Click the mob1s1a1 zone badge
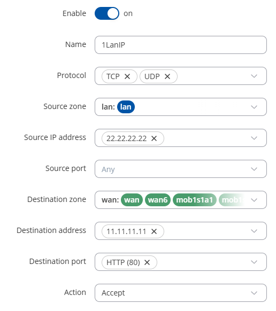Viewport: 276px width, 311px height. (195, 200)
